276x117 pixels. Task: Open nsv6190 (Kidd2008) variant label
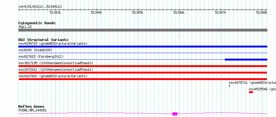[x=35, y=50]
